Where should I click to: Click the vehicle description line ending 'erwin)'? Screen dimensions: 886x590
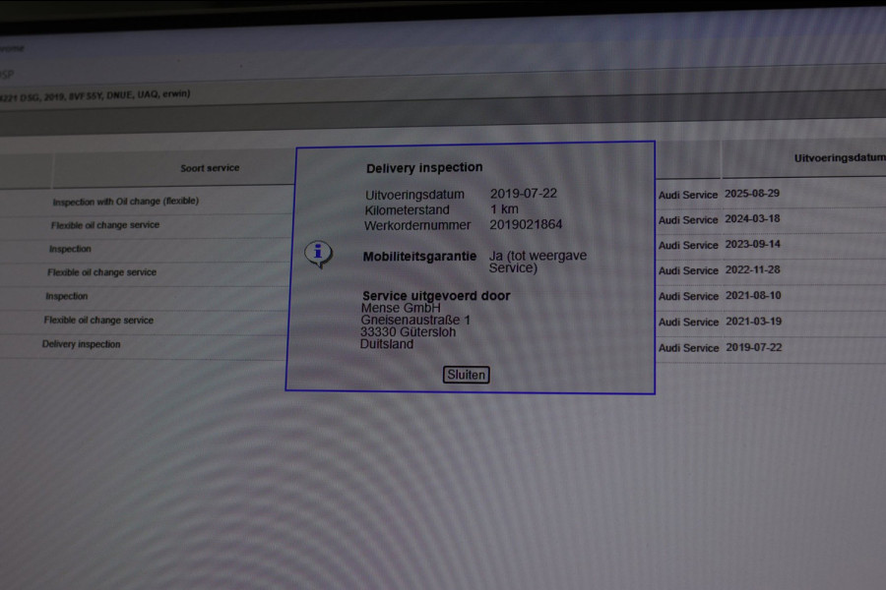tap(95, 95)
